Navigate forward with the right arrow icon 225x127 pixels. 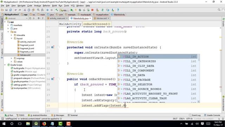52,10
